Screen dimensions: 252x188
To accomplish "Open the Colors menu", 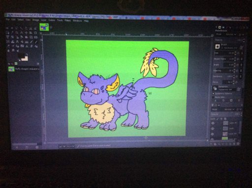I will pyautogui.click(x=52, y=20).
